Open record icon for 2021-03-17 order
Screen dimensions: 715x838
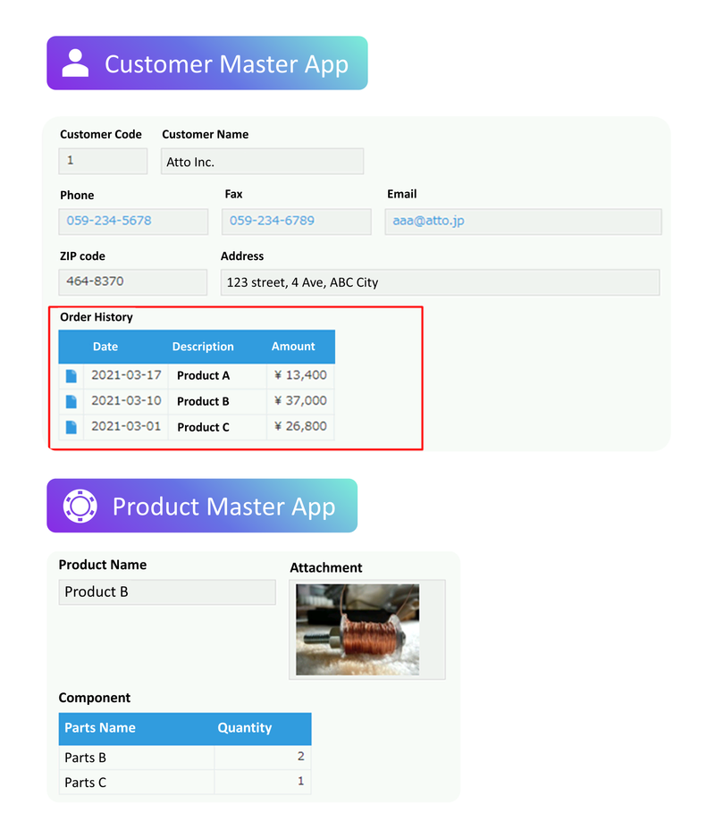71,376
